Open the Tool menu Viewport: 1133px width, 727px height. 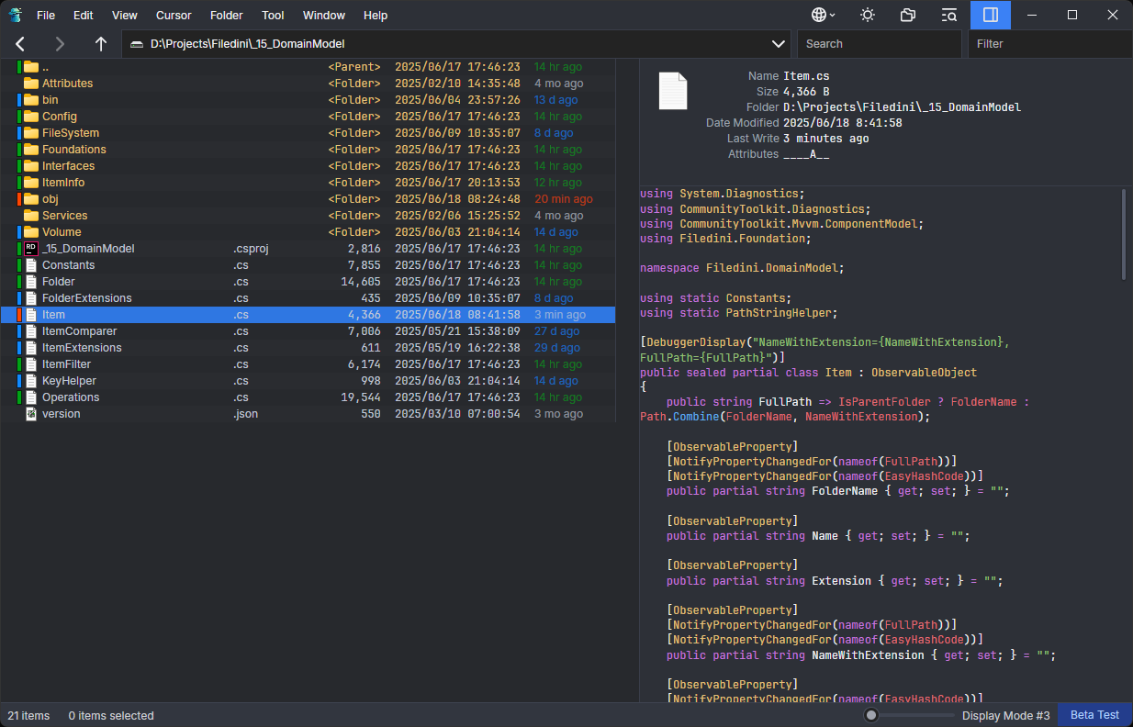(x=273, y=16)
